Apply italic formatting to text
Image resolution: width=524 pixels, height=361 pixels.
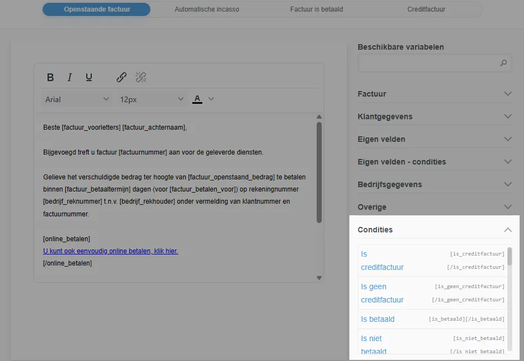70,77
